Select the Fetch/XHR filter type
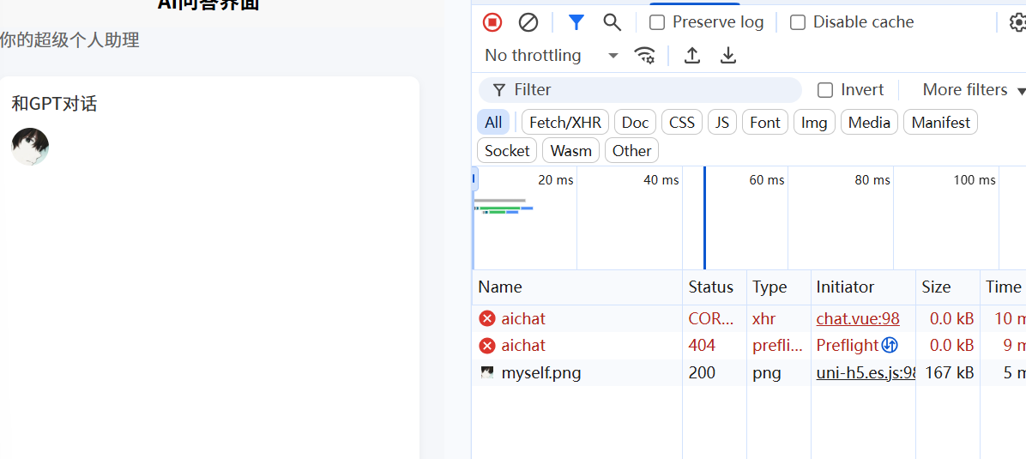The height and width of the screenshot is (459, 1026). (565, 123)
